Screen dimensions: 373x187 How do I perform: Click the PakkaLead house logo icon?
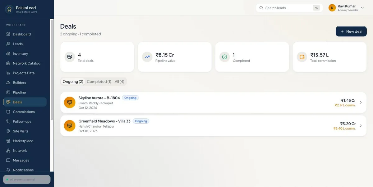tap(9, 9)
